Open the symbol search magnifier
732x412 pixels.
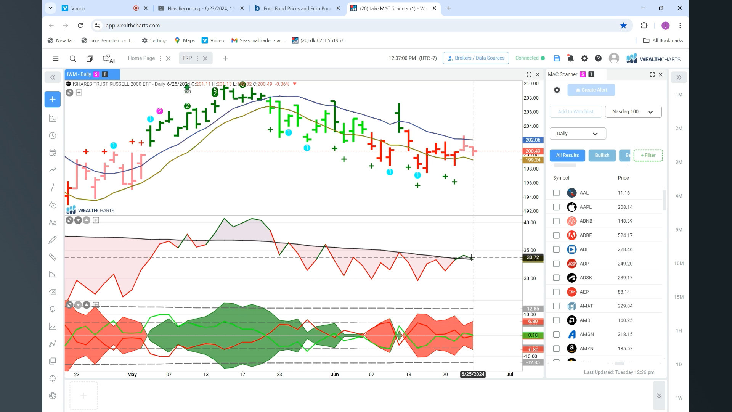pos(73,58)
